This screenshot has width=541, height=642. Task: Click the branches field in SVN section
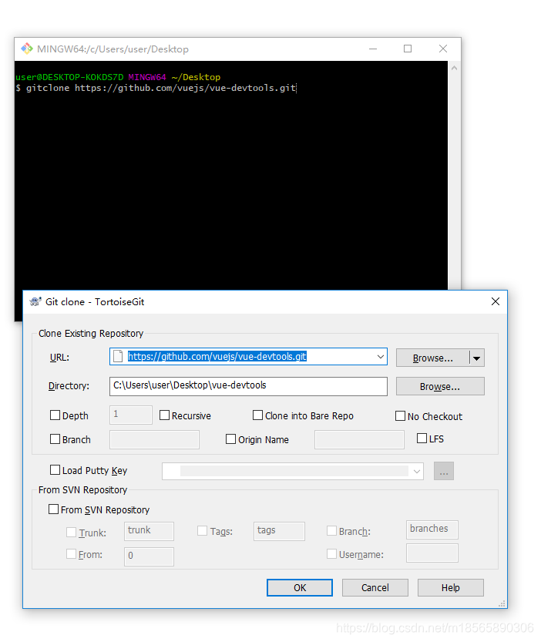432,529
